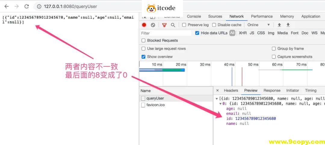Screen dimensions: 325x145
Task: Clear the network log
Action: (x=153, y=25)
